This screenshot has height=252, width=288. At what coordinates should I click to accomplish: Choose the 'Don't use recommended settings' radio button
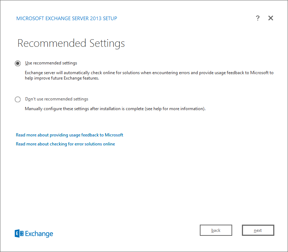coord(18,99)
